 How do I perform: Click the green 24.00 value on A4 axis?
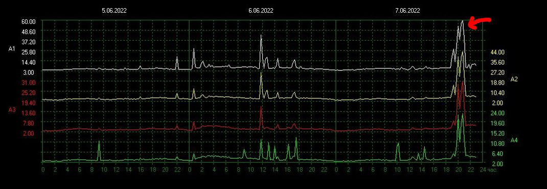click(497, 113)
